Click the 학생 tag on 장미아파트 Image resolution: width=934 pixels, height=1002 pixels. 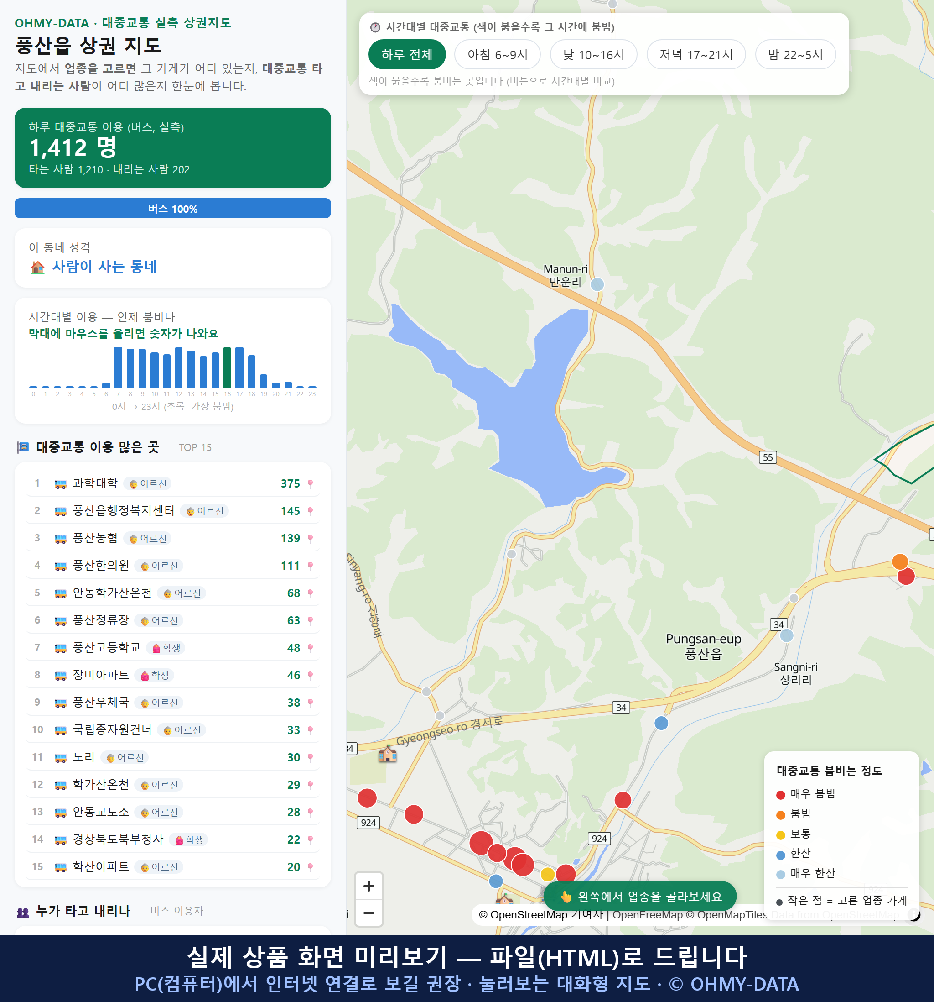pyautogui.click(x=155, y=675)
